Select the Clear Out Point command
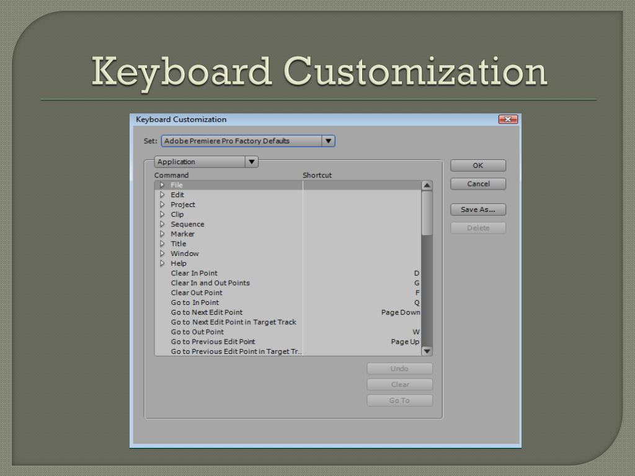This screenshot has height=476, width=635. [197, 293]
